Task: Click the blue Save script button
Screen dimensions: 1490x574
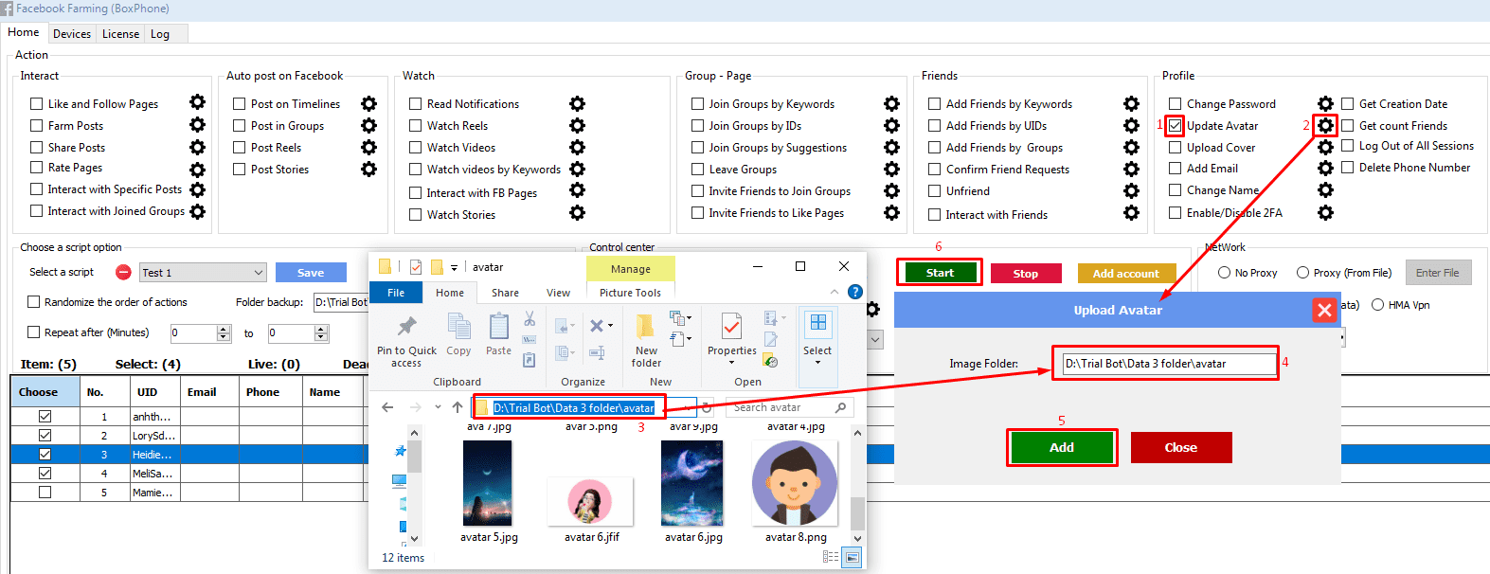Action: click(311, 273)
